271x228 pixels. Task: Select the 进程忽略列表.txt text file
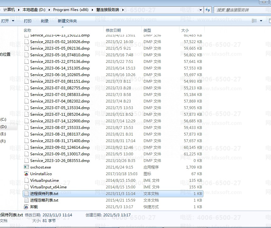click(x=26, y=200)
